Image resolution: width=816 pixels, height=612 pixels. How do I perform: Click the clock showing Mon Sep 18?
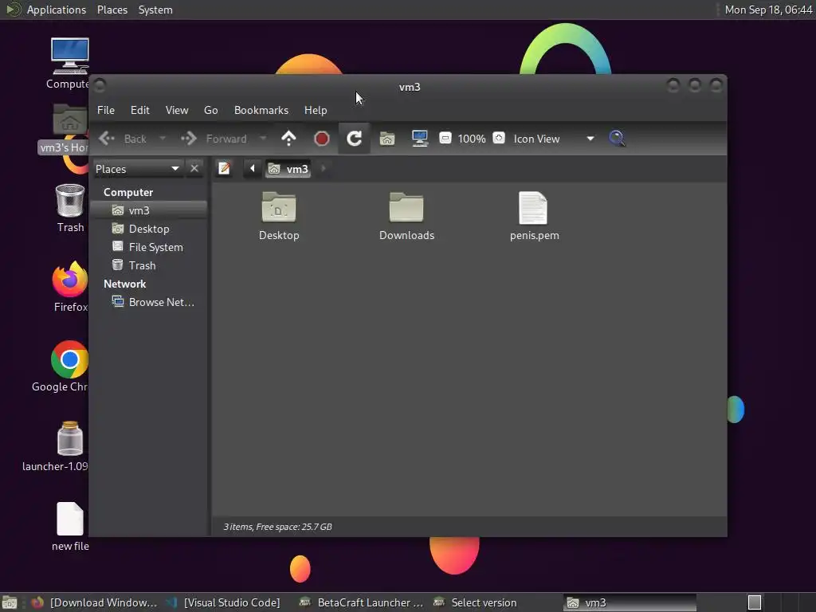point(769,10)
